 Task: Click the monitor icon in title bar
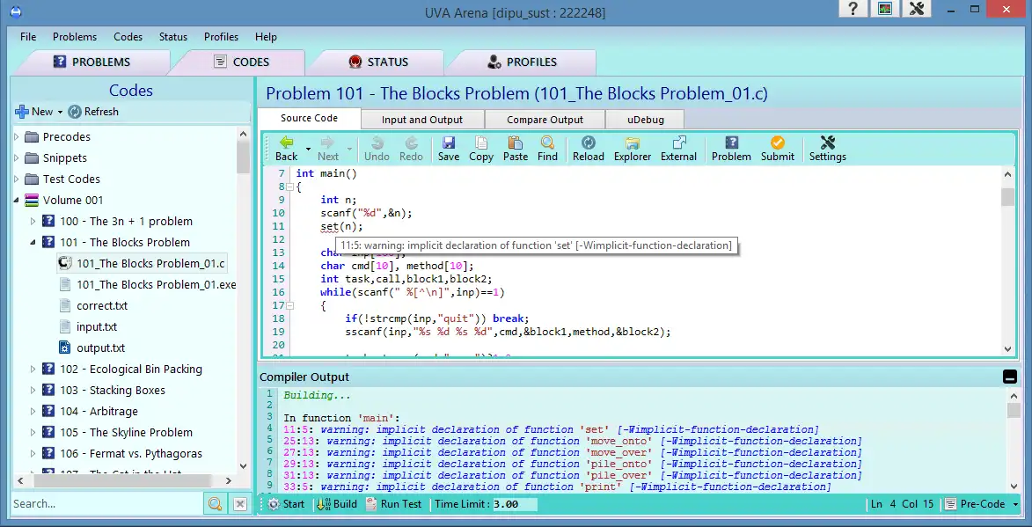coord(885,9)
